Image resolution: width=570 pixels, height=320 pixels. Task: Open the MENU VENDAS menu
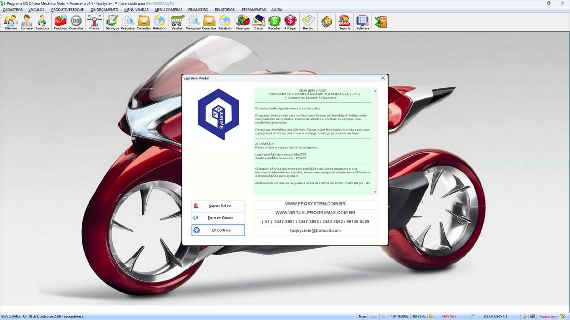pyautogui.click(x=136, y=10)
